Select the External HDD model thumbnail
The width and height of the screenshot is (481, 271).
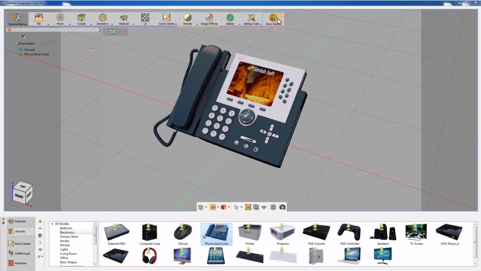tap(116, 234)
